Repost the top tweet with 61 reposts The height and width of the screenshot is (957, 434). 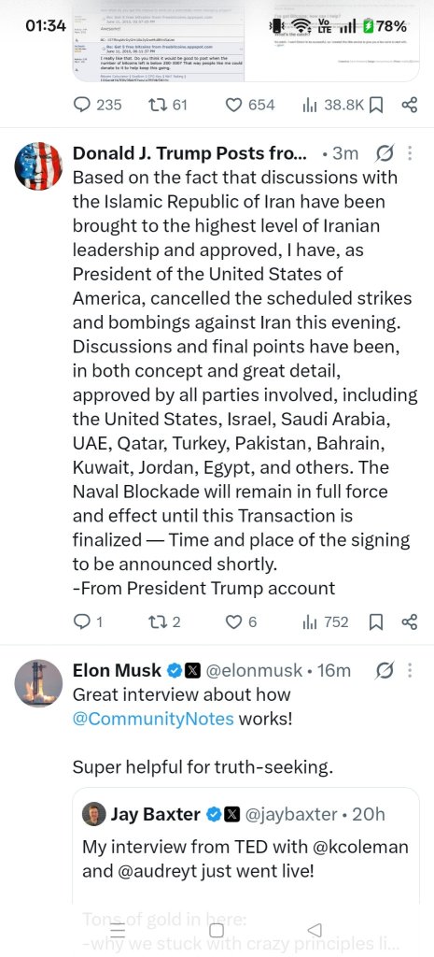coord(168,105)
